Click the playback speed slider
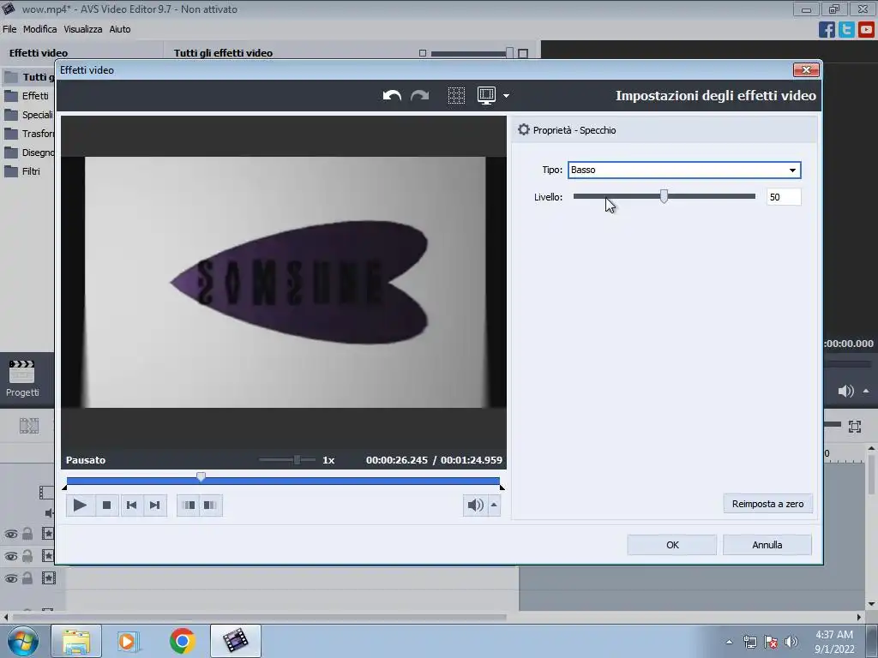878x658 pixels. coord(286,460)
